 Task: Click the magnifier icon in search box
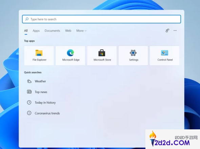click(x=27, y=19)
